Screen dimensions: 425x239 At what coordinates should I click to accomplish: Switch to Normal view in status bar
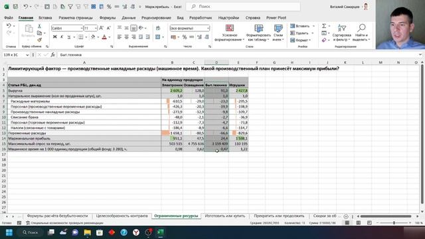coord(347,223)
